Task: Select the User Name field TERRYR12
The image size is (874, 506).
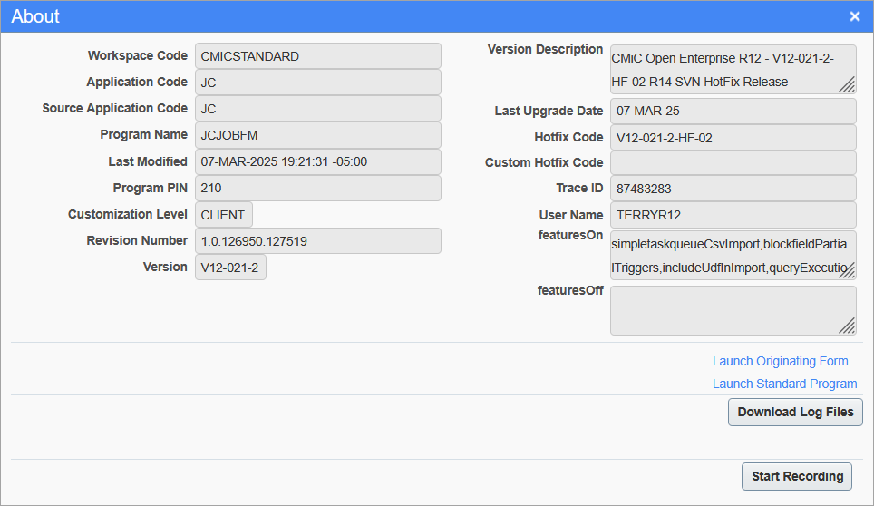Action: (x=733, y=215)
